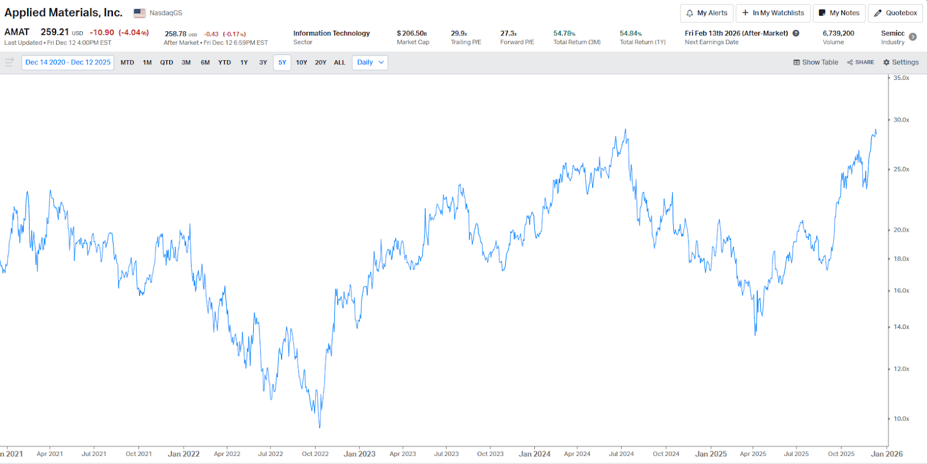Open the Quotebox pencil icon
Image resolution: width=927 pixels, height=464 pixels.
pyautogui.click(x=878, y=13)
